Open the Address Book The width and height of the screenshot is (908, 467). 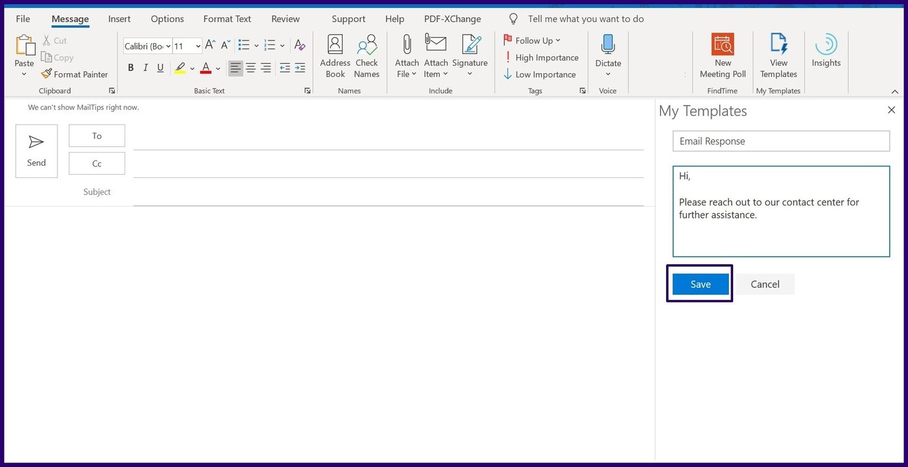click(335, 55)
